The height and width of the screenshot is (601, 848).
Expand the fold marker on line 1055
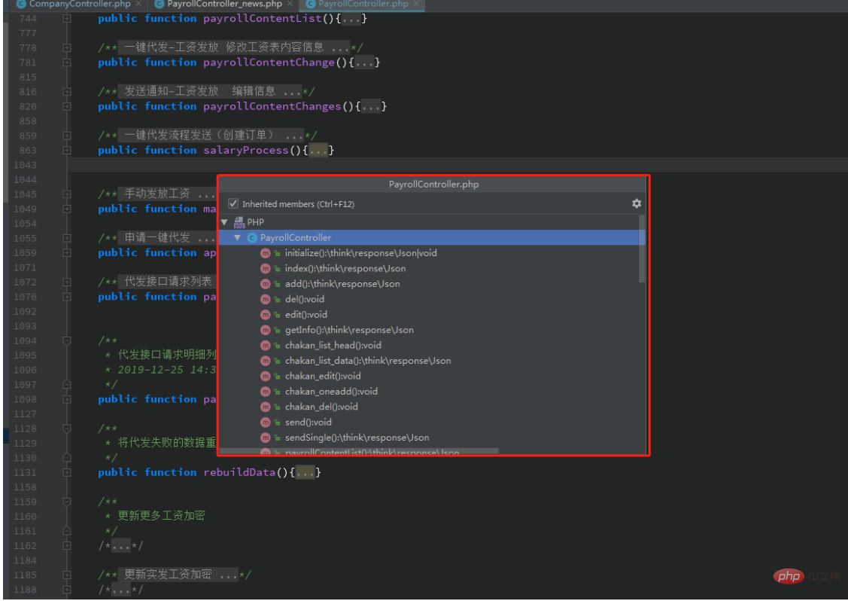[x=66, y=238]
